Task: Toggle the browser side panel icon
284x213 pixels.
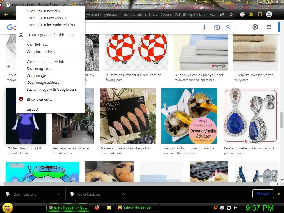Action: click(x=260, y=14)
